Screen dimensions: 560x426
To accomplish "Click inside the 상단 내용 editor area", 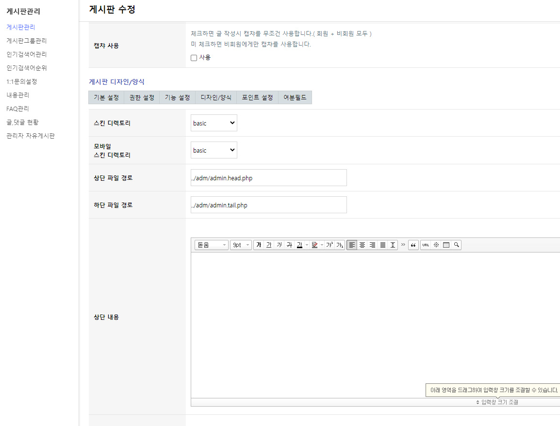I will [x=375, y=325].
